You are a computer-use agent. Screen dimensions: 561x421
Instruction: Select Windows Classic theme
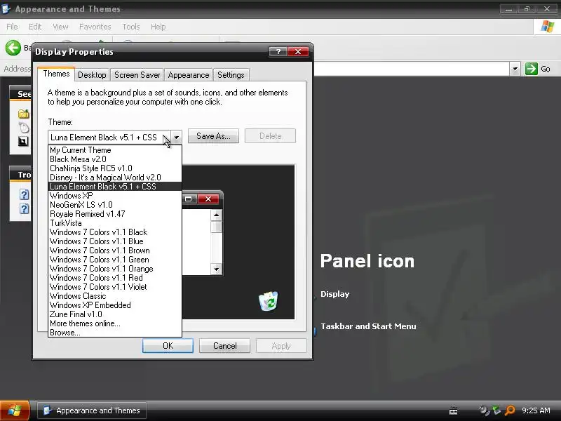pyautogui.click(x=115, y=296)
